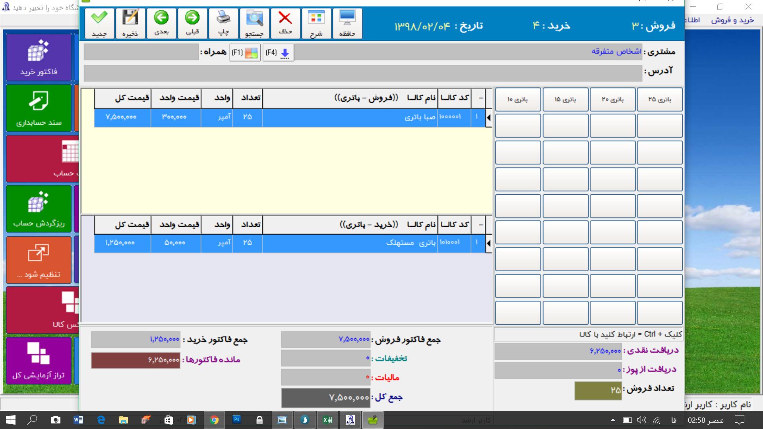Click code cell ۱۰۰۰۰۰۱ in sales table
This screenshot has height=429, width=763.
pos(454,118)
